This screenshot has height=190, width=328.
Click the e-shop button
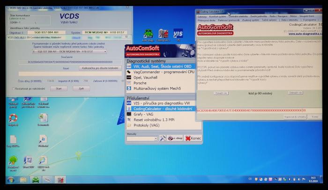(x=176, y=139)
